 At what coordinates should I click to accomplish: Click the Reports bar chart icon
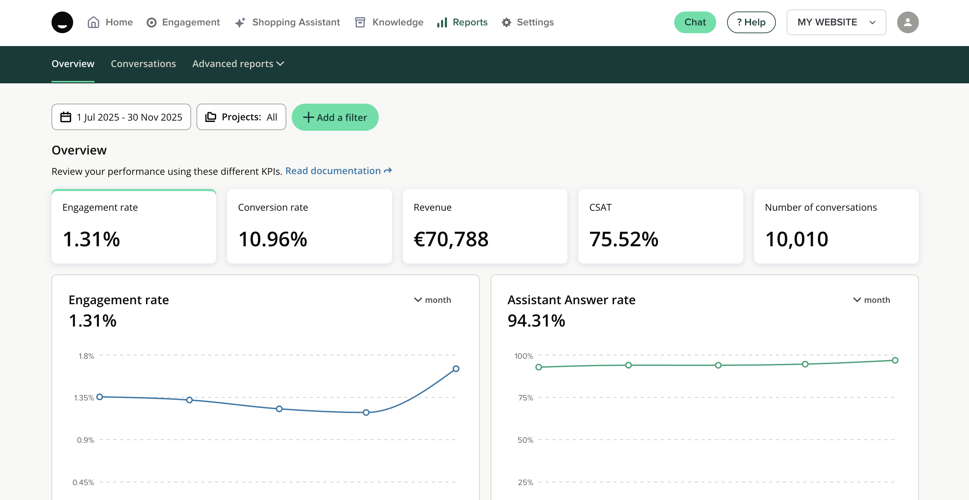point(442,23)
